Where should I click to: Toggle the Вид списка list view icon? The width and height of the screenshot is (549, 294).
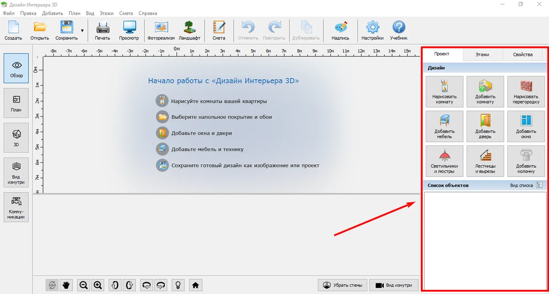click(x=539, y=185)
